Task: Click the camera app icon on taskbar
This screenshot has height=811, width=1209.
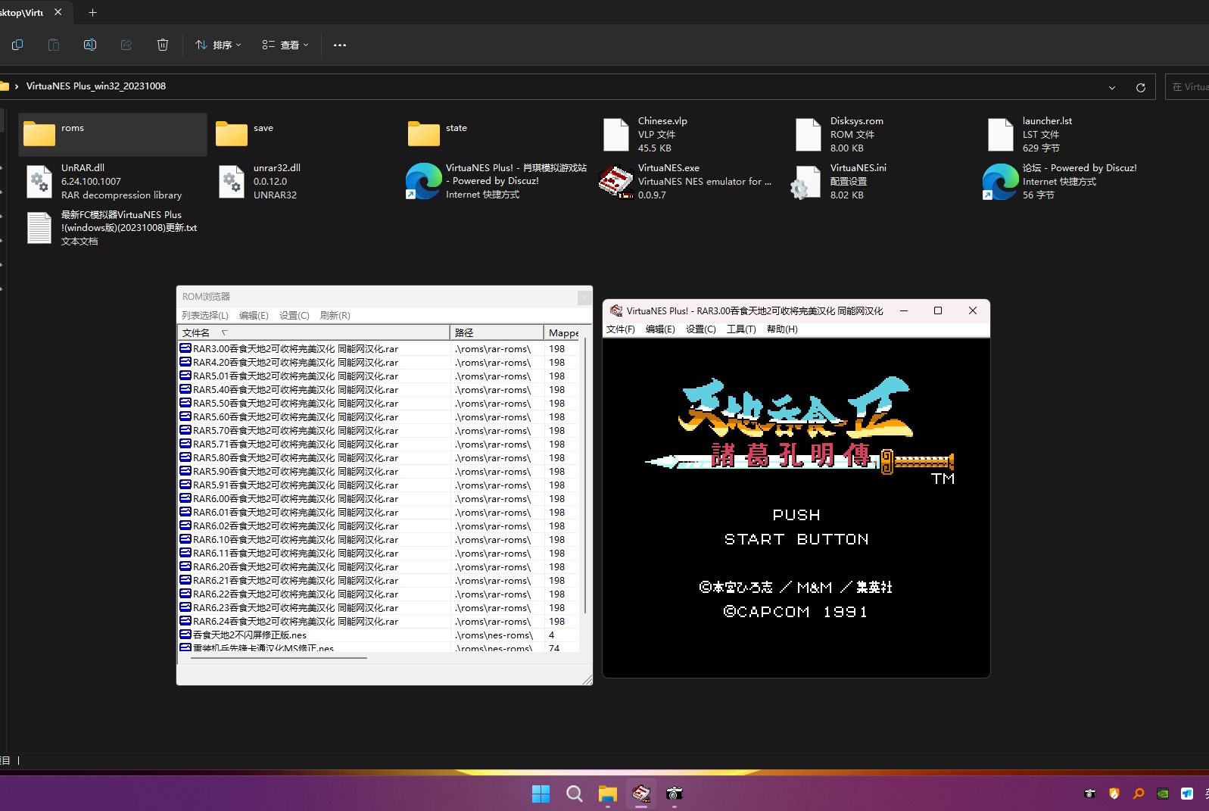Action: (675, 793)
